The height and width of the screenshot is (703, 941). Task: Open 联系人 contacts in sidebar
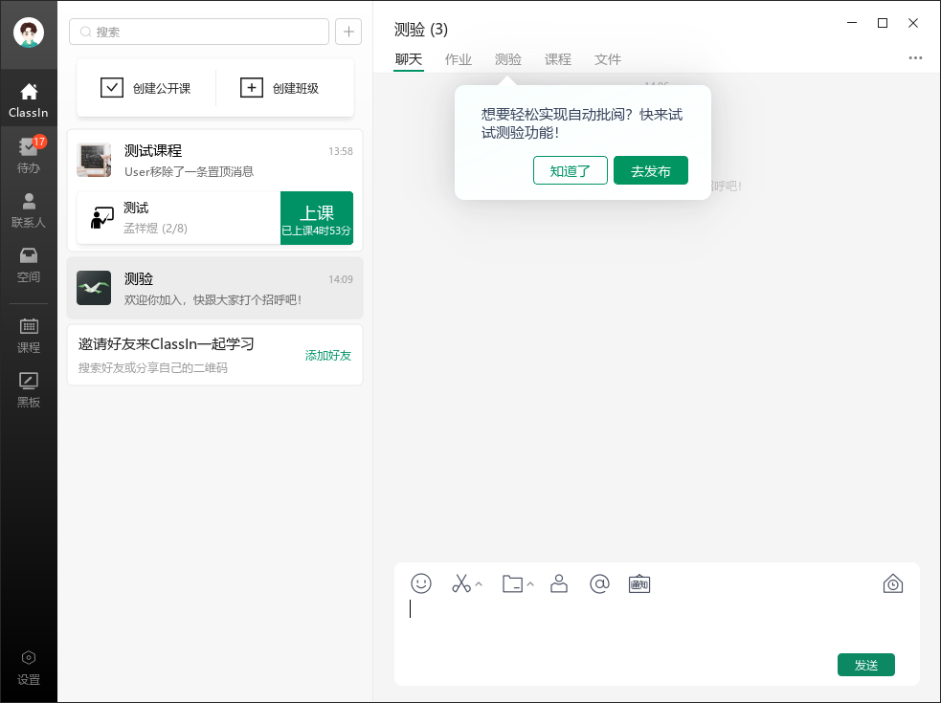28,210
